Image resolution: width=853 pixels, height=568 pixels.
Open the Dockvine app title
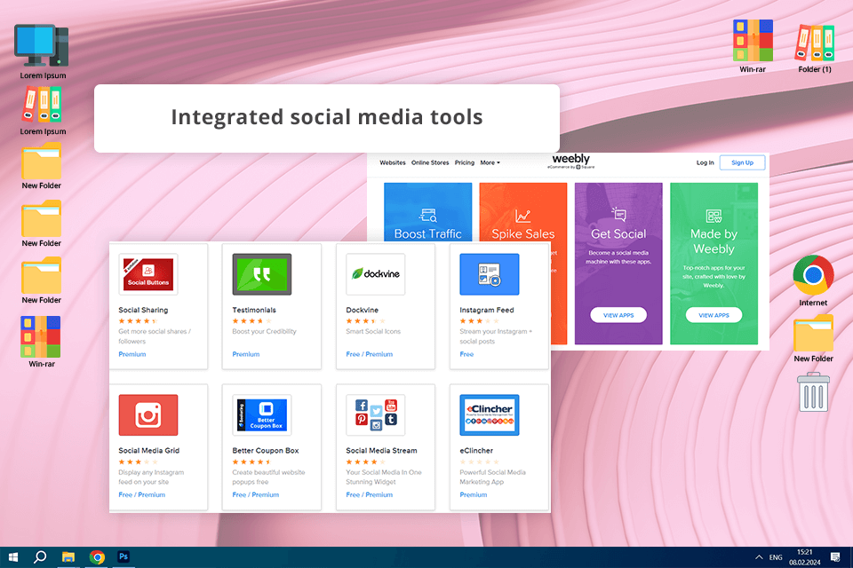pos(363,310)
